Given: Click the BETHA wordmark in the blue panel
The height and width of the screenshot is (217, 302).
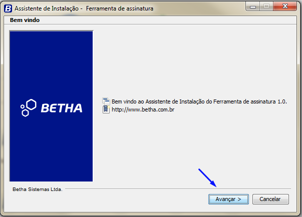Looking at the screenshot, I should point(62,108).
